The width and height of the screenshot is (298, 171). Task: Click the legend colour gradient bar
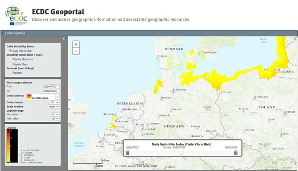click(8, 146)
